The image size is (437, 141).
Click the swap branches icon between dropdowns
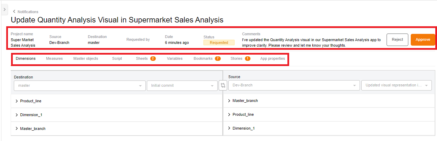coord(223,85)
